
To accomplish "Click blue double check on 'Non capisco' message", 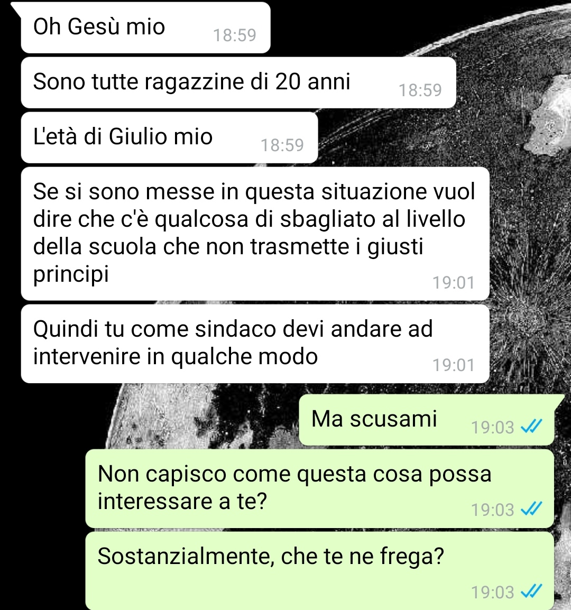I will pyautogui.click(x=531, y=509).
